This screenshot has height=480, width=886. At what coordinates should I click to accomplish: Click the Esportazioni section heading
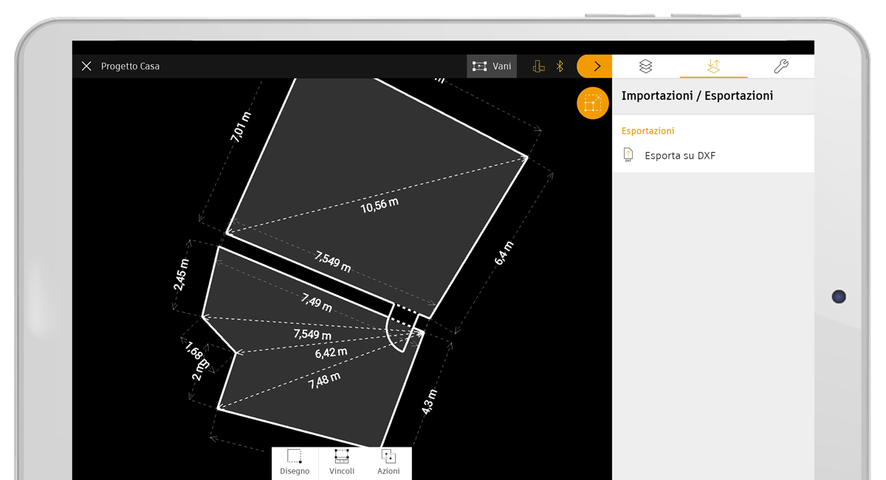[x=648, y=131]
